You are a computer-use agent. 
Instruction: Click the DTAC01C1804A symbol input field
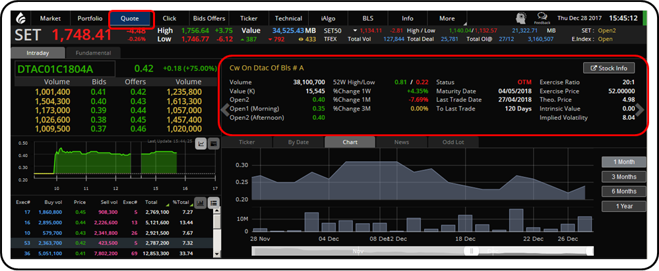pyautogui.click(x=65, y=68)
